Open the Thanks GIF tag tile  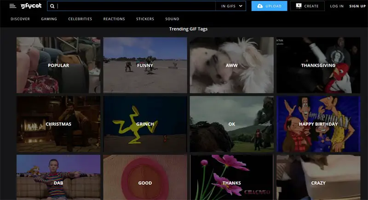pyautogui.click(x=232, y=177)
